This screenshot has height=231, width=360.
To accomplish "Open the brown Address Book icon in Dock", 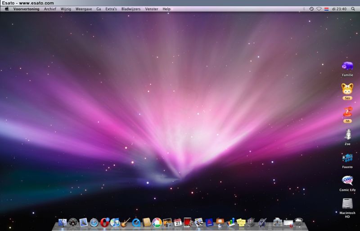I will click(147, 222).
